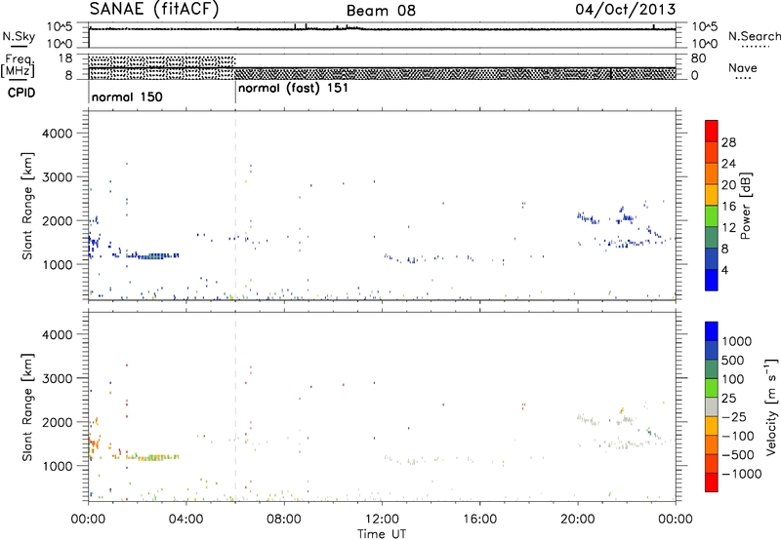Pick yellow-orange segment of Power colorbar
The width and height of the screenshot is (781, 540).
[x=712, y=195]
